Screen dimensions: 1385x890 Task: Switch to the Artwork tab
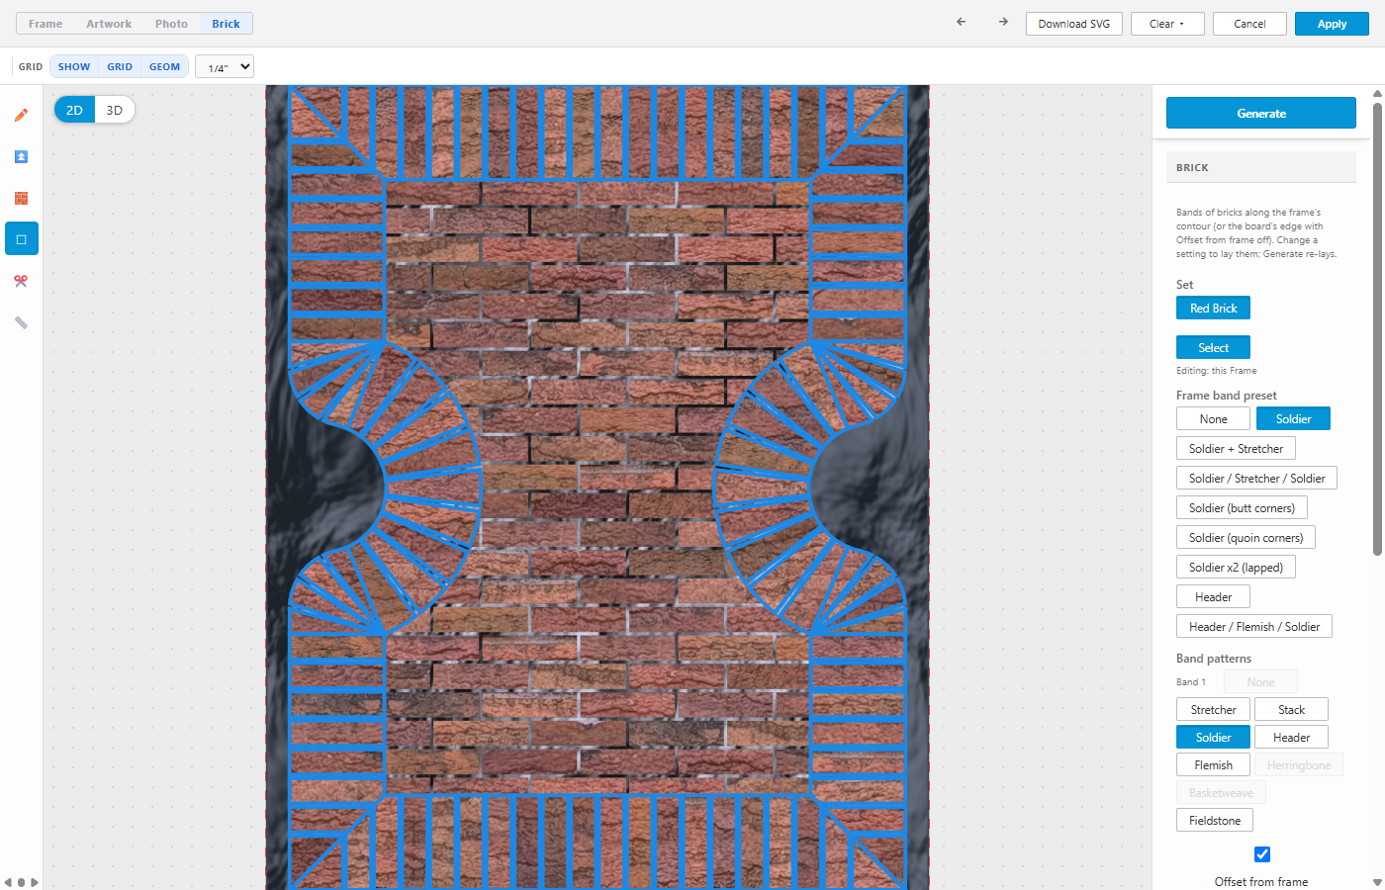tap(109, 24)
